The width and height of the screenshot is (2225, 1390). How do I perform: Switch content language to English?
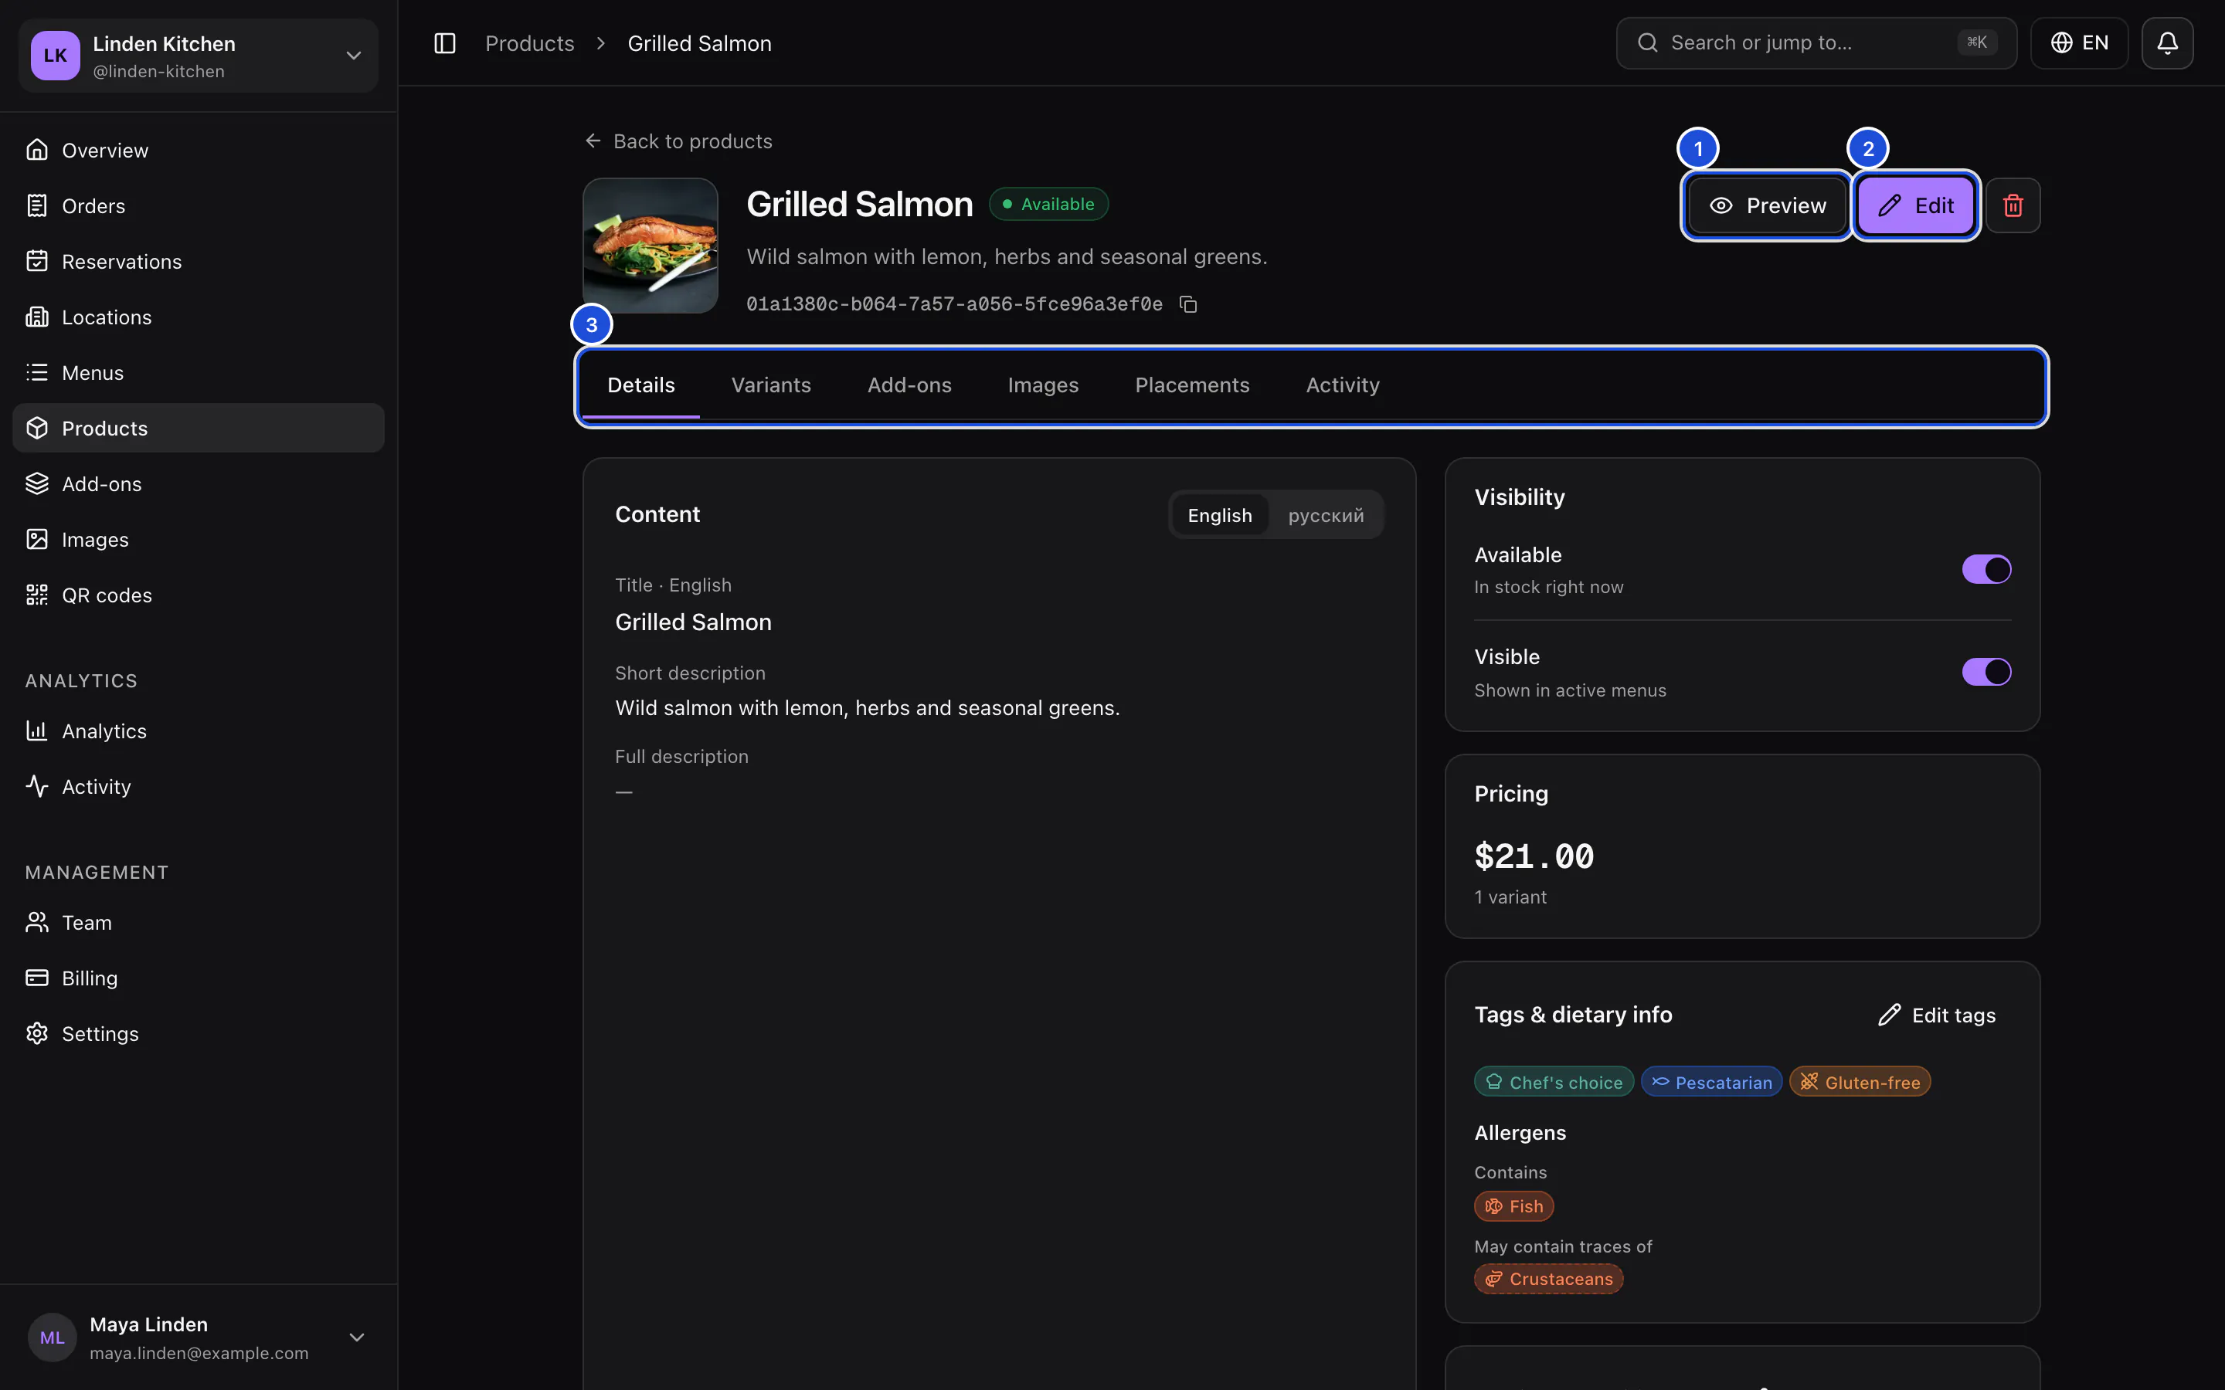1219,515
